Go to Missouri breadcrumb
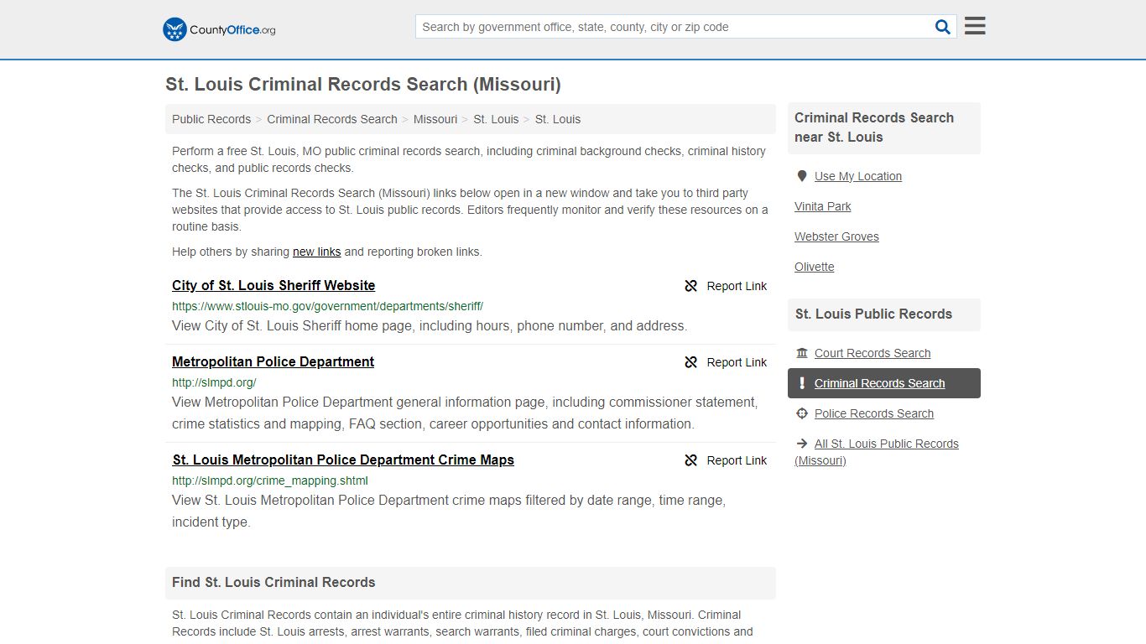The width and height of the screenshot is (1146, 644). pyautogui.click(x=435, y=119)
